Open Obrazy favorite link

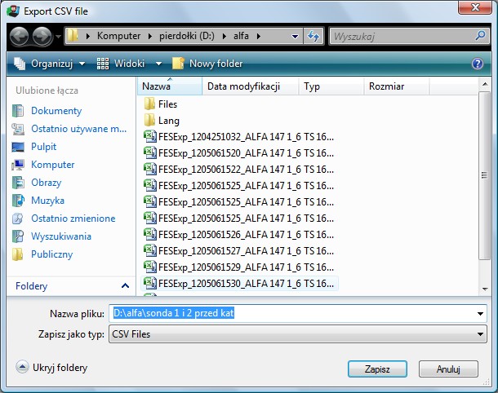coord(37,183)
